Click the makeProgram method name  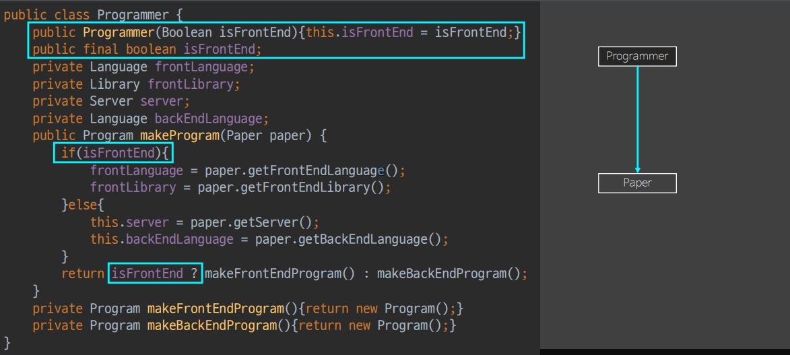[177, 137]
